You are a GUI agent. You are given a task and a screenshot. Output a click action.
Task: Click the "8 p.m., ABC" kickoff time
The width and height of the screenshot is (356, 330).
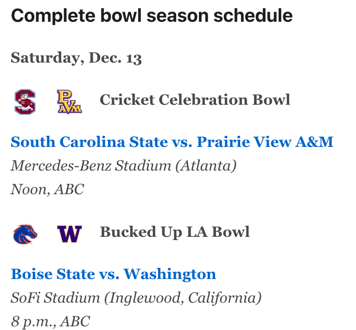(x=50, y=321)
